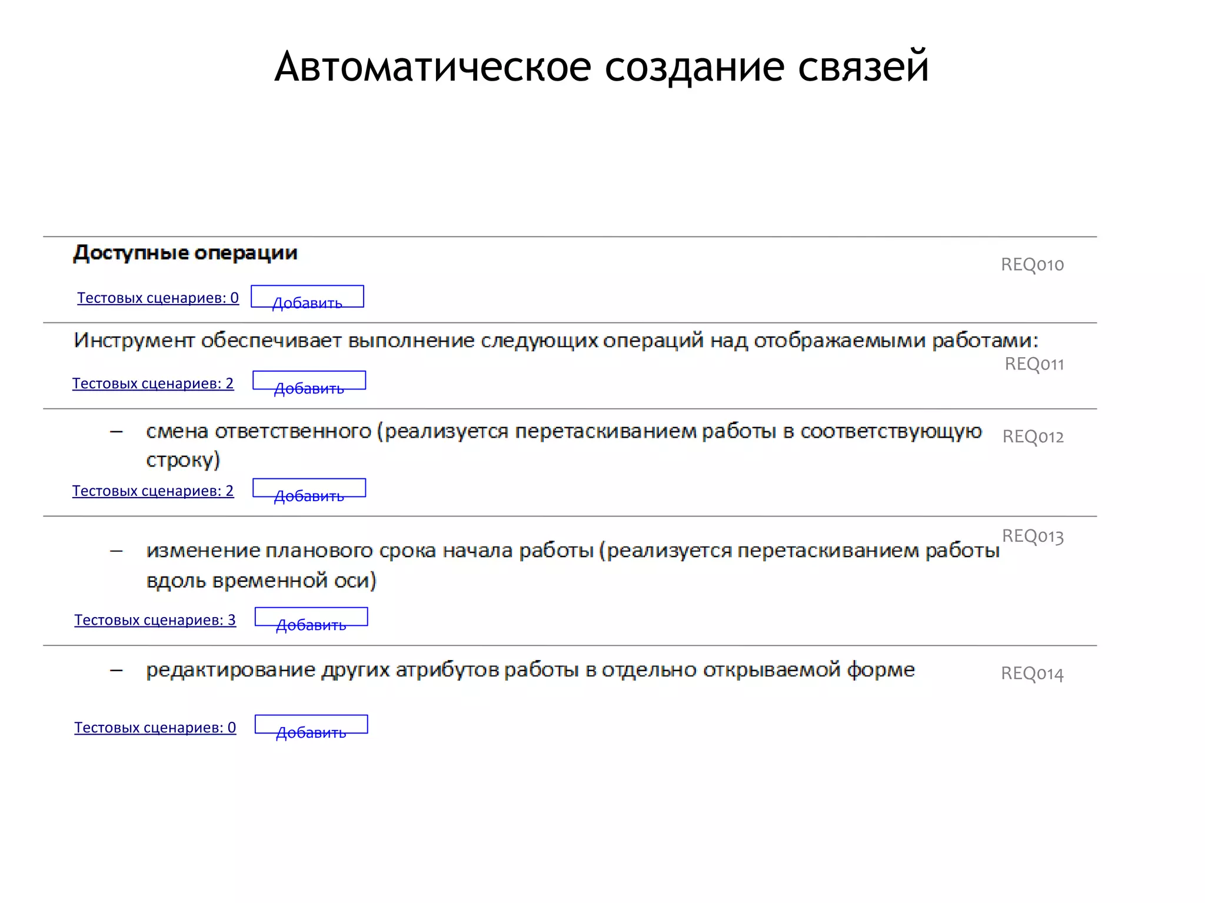Click Добавить button in REQ013 row

pyautogui.click(x=311, y=617)
